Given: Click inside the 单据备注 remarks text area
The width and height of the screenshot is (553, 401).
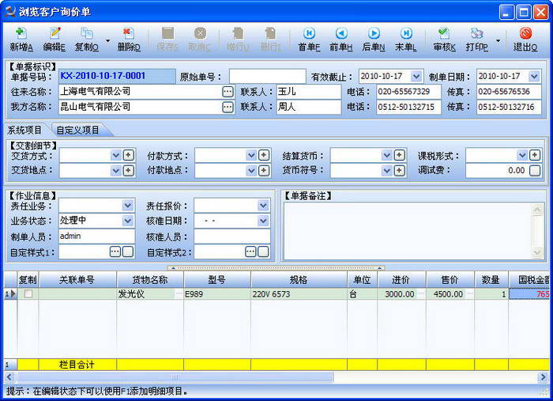Looking at the screenshot, I should click(x=408, y=231).
